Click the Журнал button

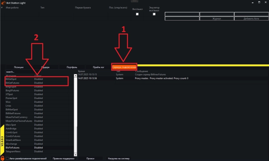216,18
